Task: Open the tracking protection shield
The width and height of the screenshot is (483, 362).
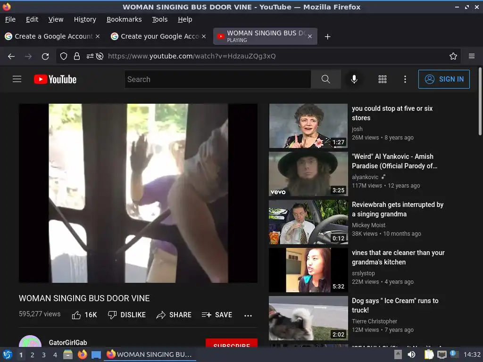Action: coord(64,56)
